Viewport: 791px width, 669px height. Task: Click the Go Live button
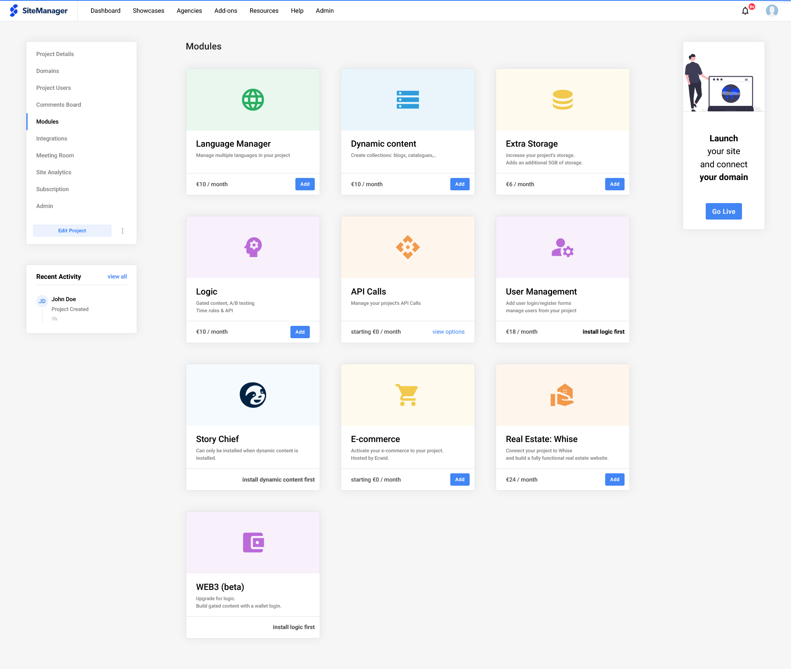coord(723,211)
